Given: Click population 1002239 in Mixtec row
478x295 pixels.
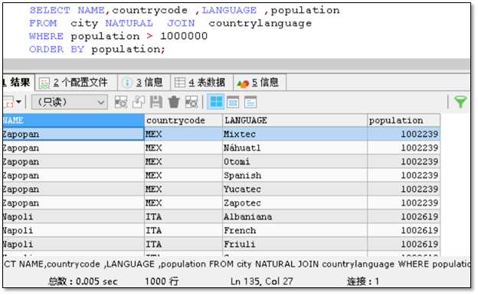Looking at the screenshot, I should tap(404, 134).
